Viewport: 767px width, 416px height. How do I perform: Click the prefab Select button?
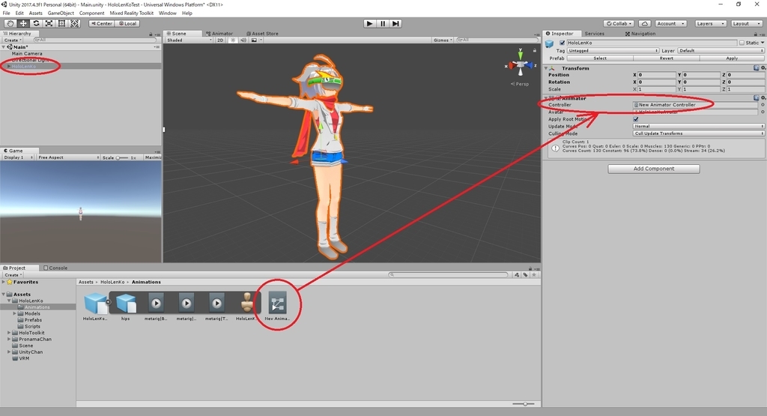click(x=600, y=58)
